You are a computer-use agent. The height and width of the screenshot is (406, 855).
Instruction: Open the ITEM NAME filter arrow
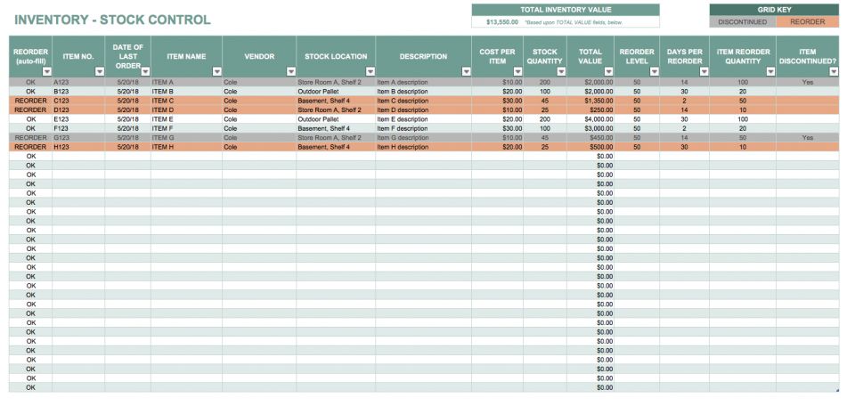click(x=216, y=72)
